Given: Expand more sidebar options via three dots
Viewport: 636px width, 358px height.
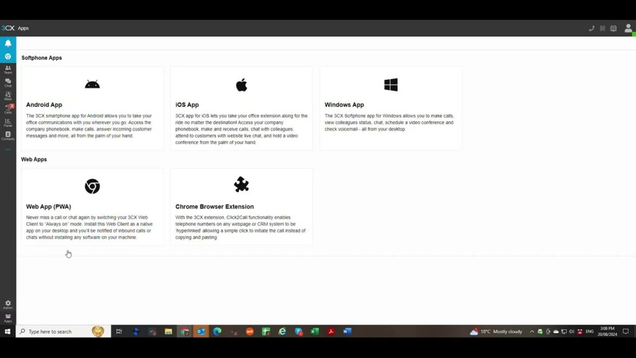Looking at the screenshot, I should pos(8,150).
